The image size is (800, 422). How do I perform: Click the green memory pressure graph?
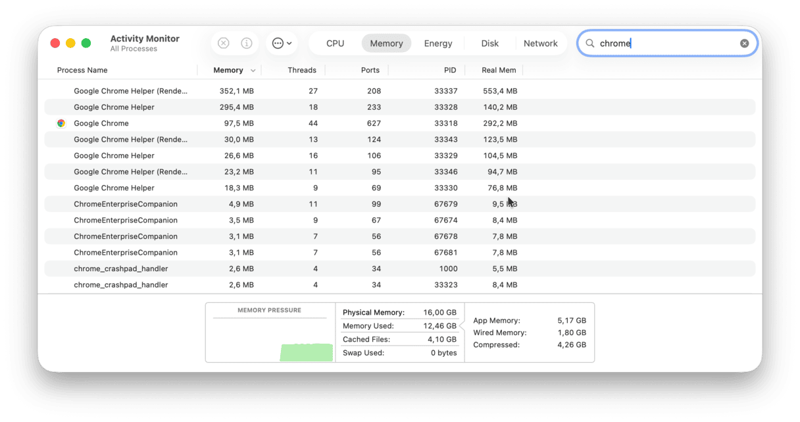click(x=306, y=352)
